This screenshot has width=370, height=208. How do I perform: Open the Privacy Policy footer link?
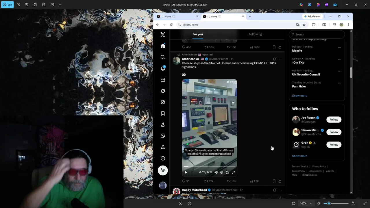(319, 166)
